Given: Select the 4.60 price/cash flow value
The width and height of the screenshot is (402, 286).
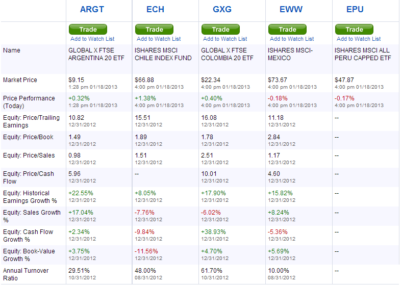Looking at the screenshot, I should [274, 174].
